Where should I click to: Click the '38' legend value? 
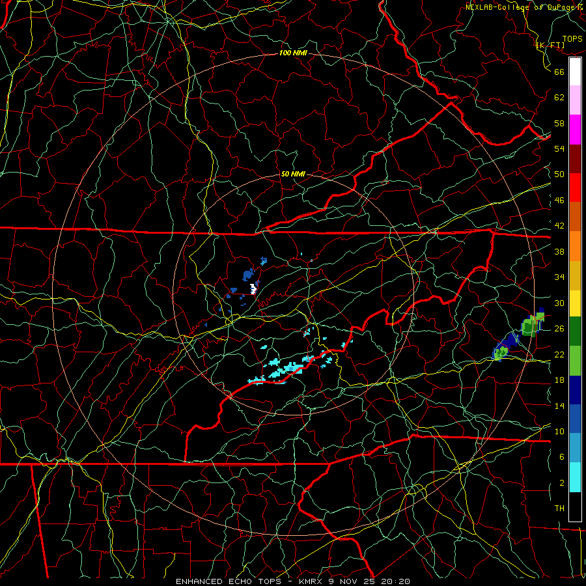coord(559,251)
